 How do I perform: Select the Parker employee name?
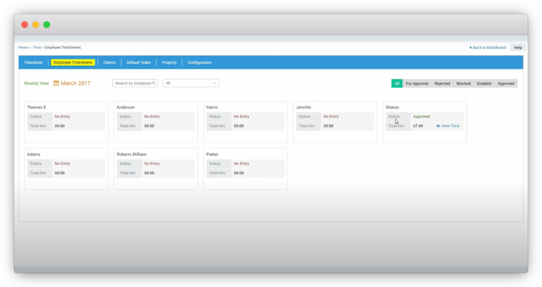click(212, 154)
